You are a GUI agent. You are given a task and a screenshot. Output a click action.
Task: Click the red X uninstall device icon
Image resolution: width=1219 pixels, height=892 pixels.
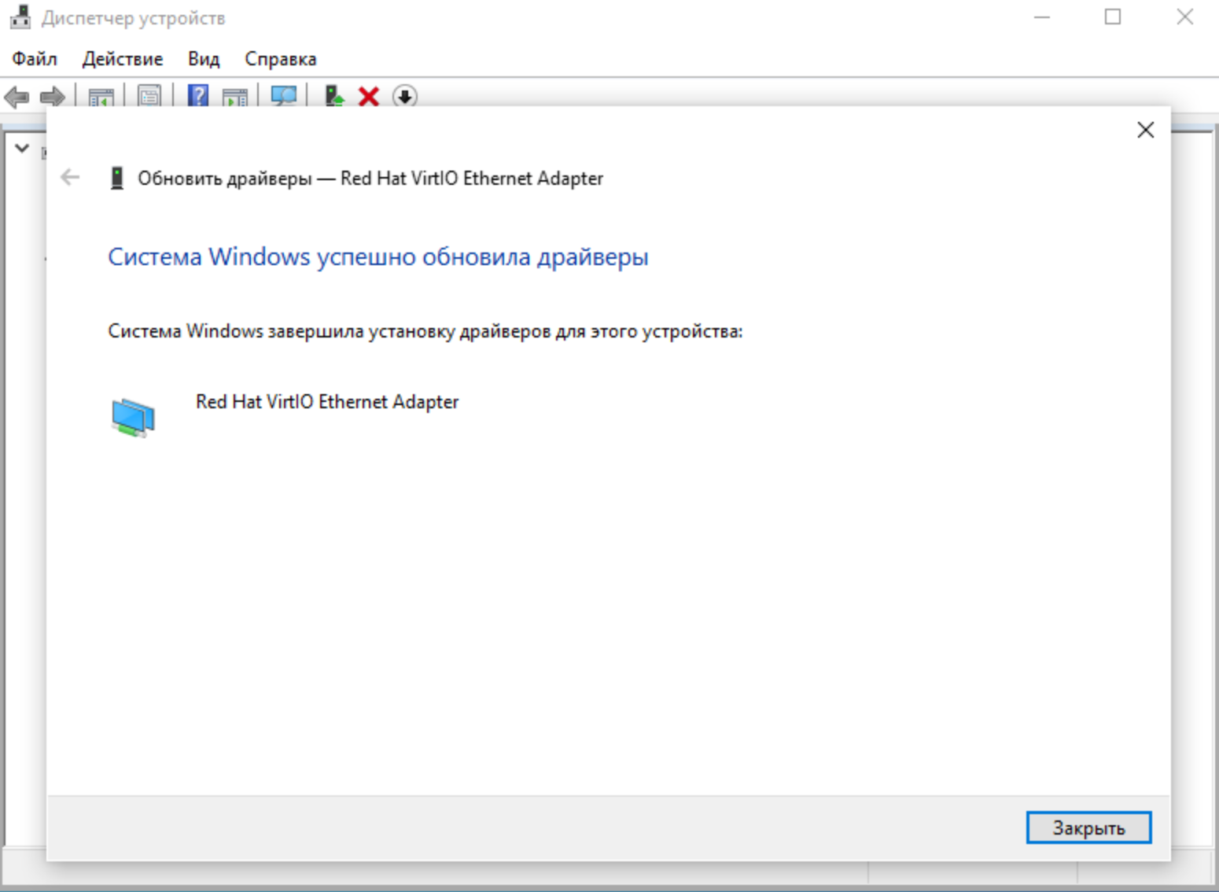(x=369, y=97)
